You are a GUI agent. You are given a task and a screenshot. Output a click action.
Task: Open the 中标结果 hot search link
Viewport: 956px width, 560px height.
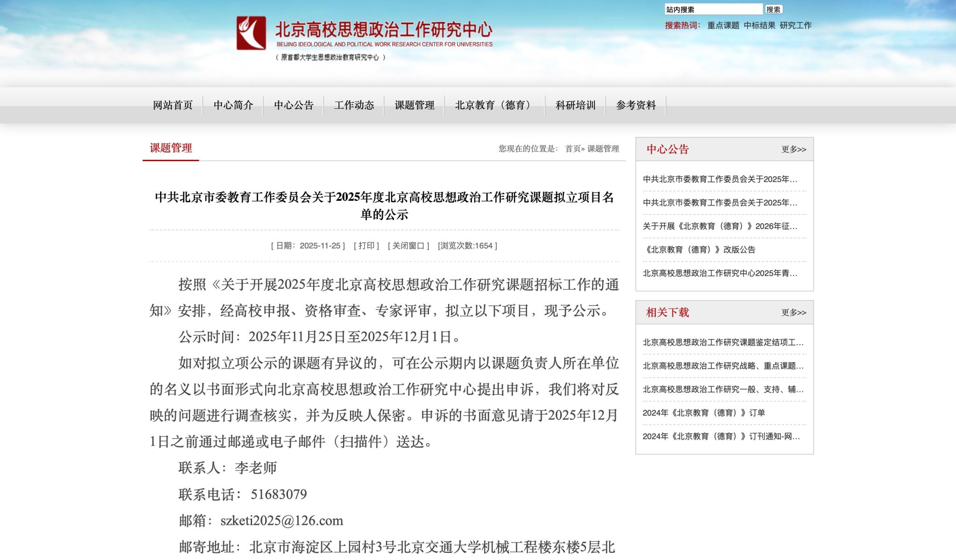[x=759, y=26]
